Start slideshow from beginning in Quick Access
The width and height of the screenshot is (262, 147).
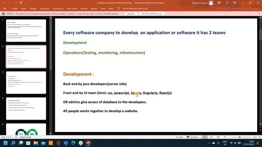tap(21, 3)
